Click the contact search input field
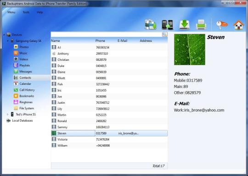The image size is (248, 176). point(106,34)
